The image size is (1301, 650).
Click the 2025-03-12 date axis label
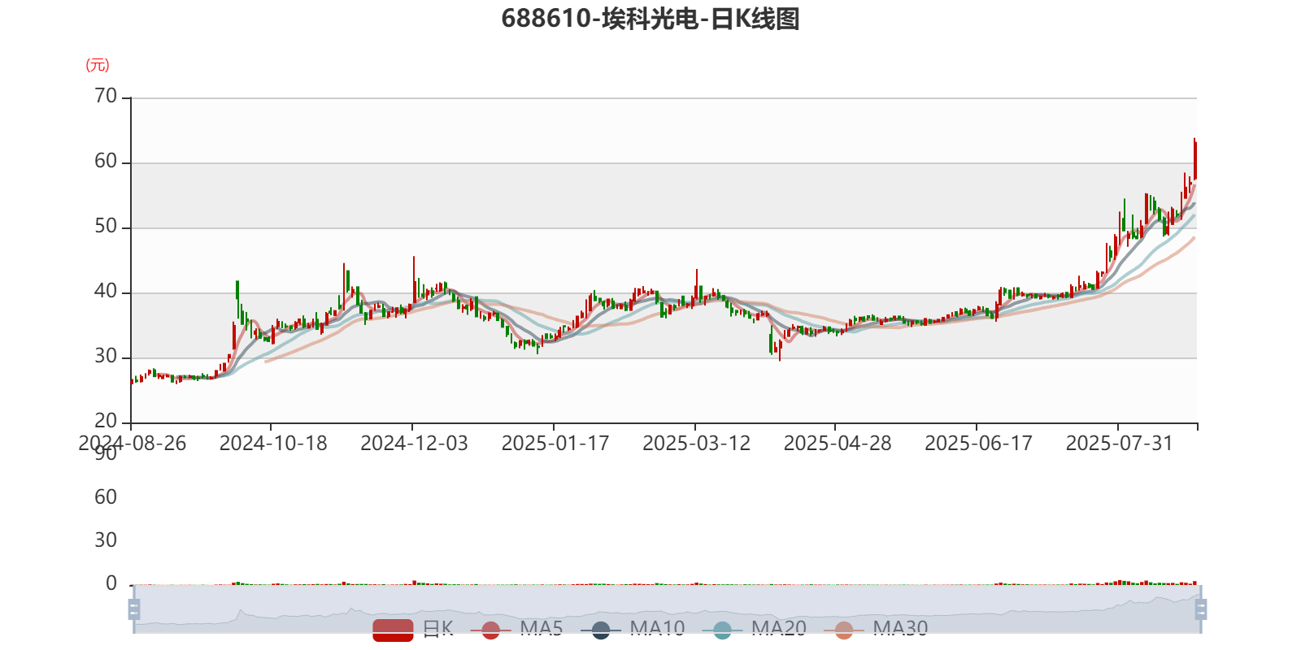[696, 444]
